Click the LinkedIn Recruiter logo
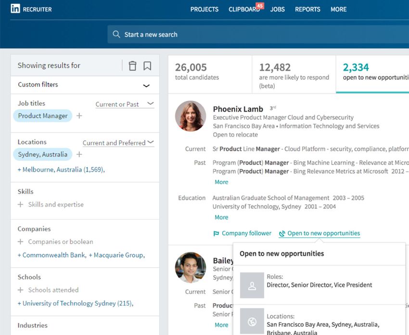 click(x=31, y=9)
